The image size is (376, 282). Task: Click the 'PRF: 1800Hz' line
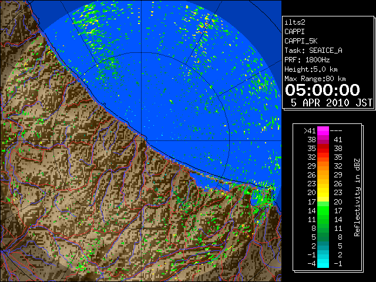click(x=307, y=60)
